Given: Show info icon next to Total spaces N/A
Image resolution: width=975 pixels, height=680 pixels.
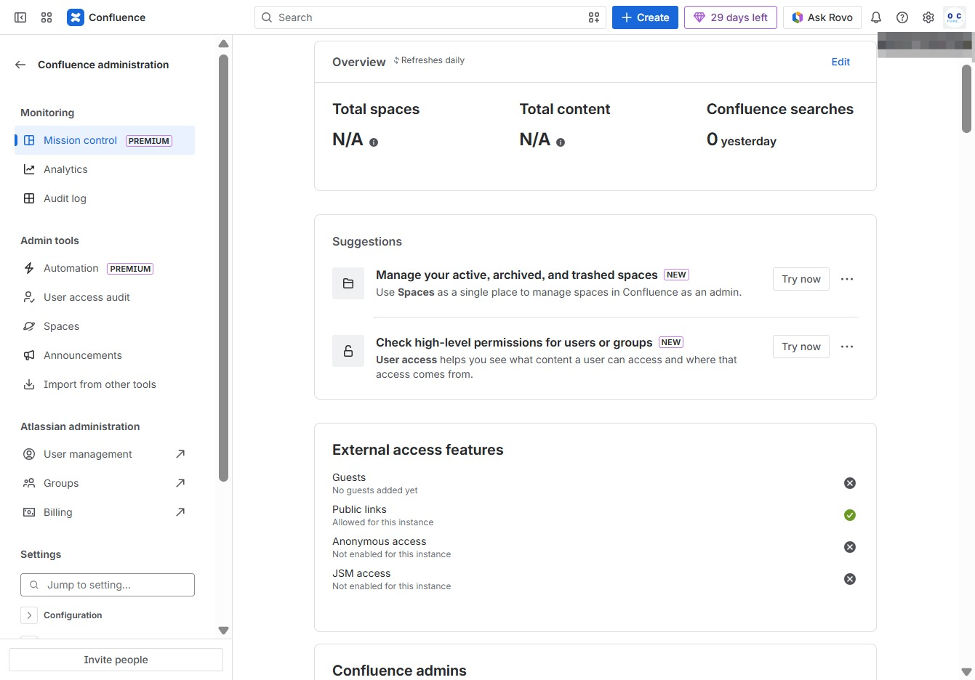Looking at the screenshot, I should [x=374, y=142].
